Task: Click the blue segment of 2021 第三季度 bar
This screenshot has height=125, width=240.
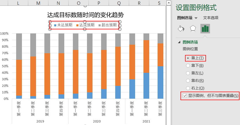Action: click(x=160, y=83)
